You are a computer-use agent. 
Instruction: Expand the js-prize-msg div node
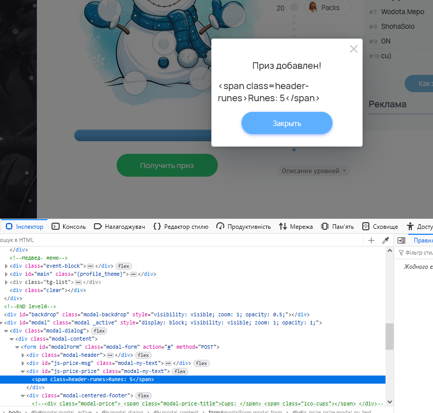(x=23, y=363)
